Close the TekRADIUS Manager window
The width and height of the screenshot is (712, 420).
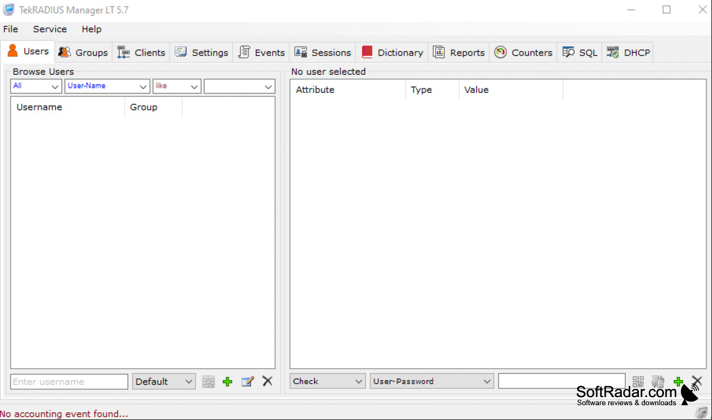pyautogui.click(x=703, y=10)
